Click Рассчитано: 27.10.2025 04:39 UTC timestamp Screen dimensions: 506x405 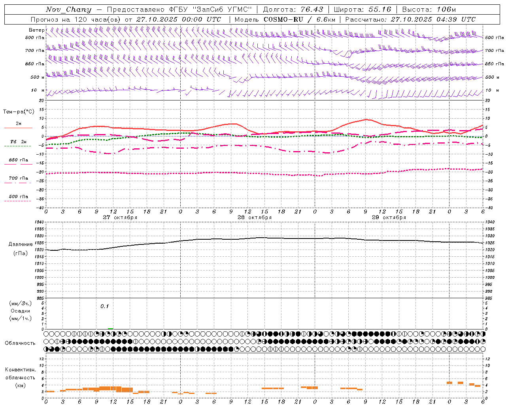point(411,19)
